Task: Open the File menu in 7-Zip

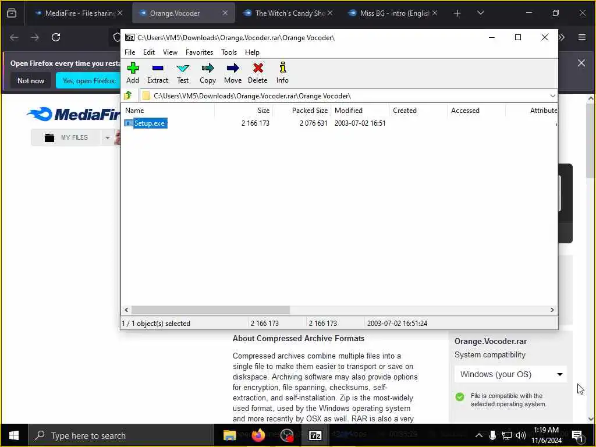Action: click(x=130, y=52)
